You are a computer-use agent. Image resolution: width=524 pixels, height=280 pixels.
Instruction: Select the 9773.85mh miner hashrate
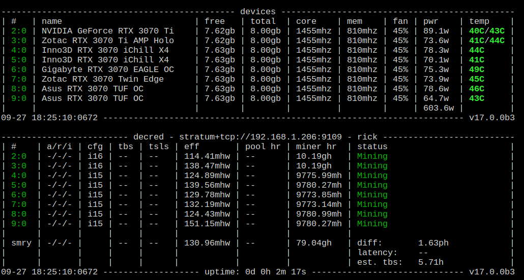(x=319, y=195)
